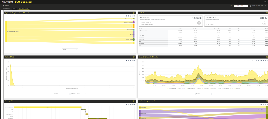Open Sessions dropdown below budget Sankey
The width and height of the screenshot is (268, 119).
[70, 49]
